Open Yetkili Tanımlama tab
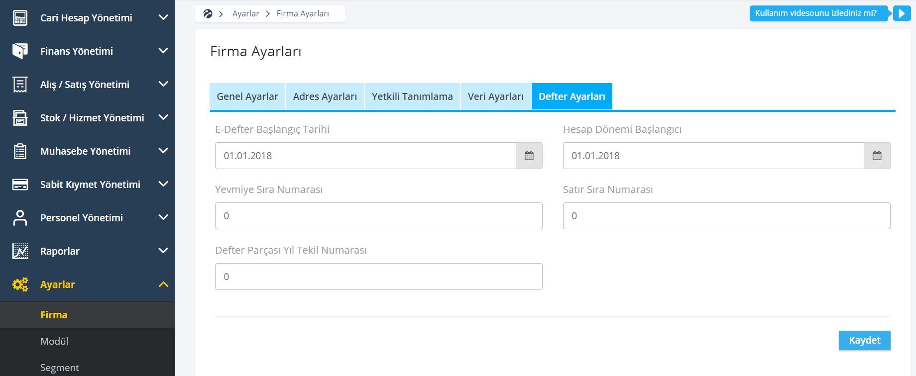The image size is (916, 376). (x=412, y=96)
